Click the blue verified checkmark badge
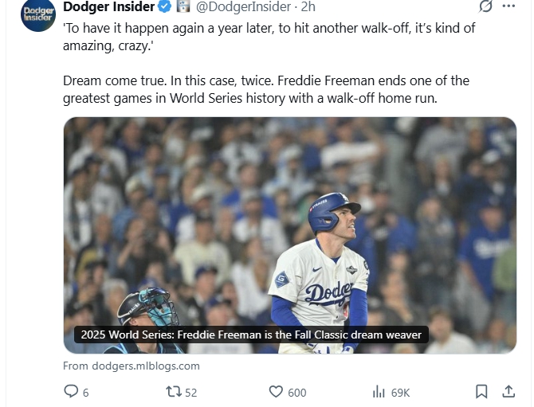This screenshot has height=407, width=534. click(165, 6)
